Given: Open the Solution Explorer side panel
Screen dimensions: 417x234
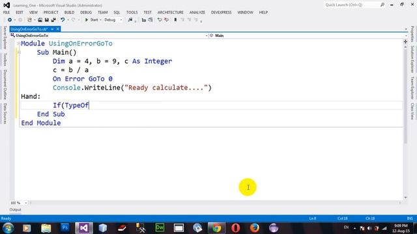Looking at the screenshot, I should (412, 59).
